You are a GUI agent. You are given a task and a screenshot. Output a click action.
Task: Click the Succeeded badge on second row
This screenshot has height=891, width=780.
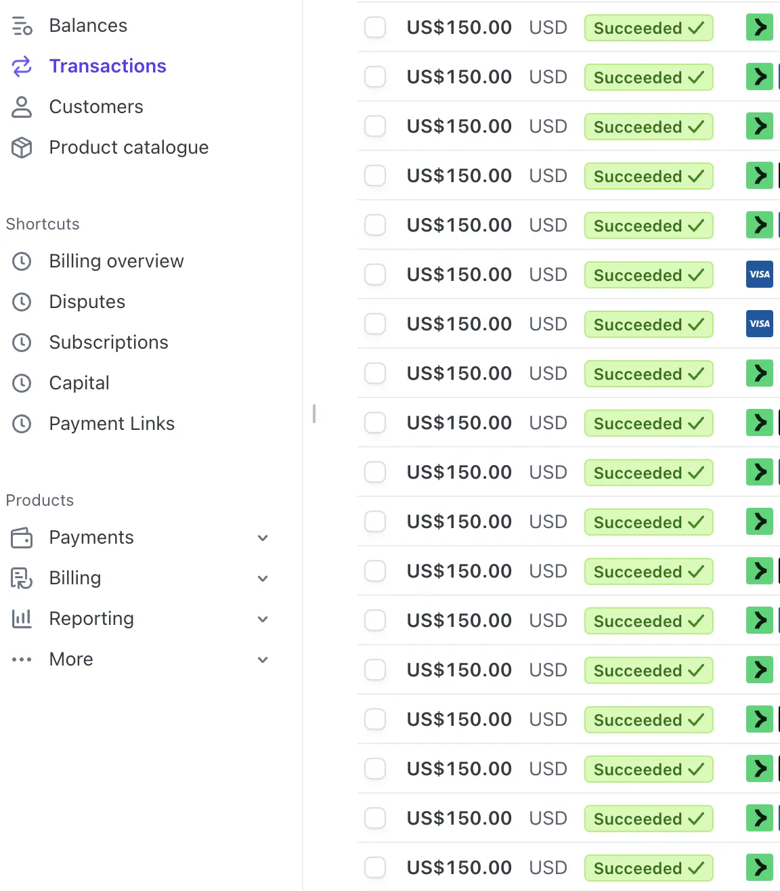648,77
